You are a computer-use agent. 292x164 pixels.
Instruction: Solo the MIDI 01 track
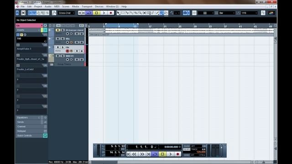point(63,56)
